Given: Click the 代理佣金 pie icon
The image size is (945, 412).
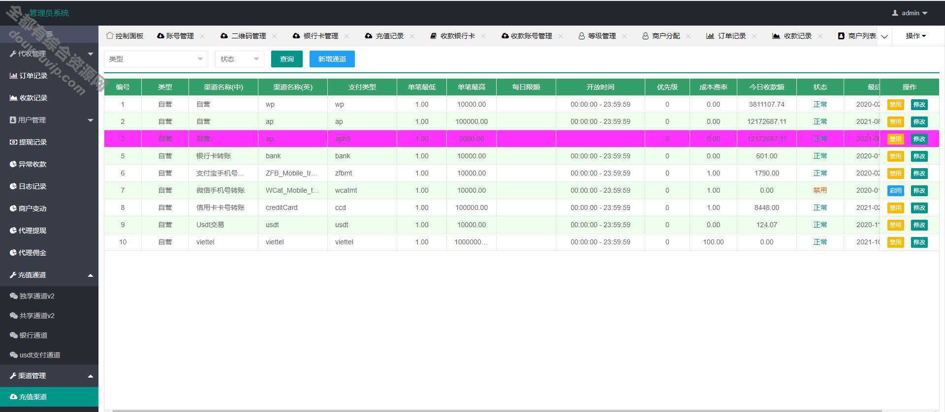Looking at the screenshot, I should click(x=14, y=253).
